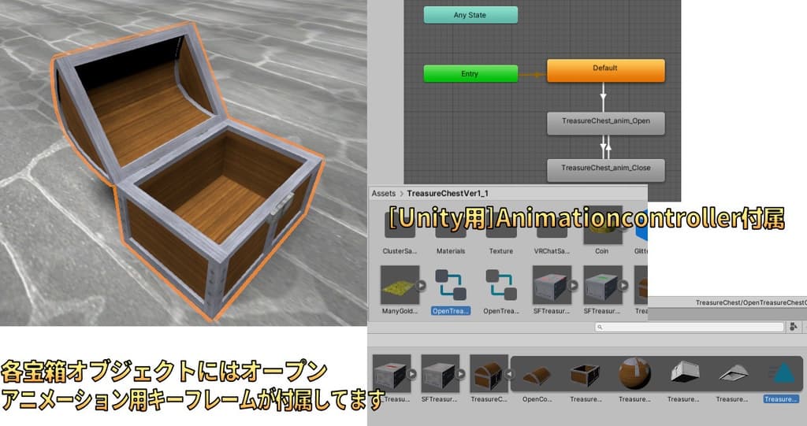Screen dimensions: 807x426
Task: Select transition arrow between Default and TreasureChest_anim_Open
Action: click(603, 97)
